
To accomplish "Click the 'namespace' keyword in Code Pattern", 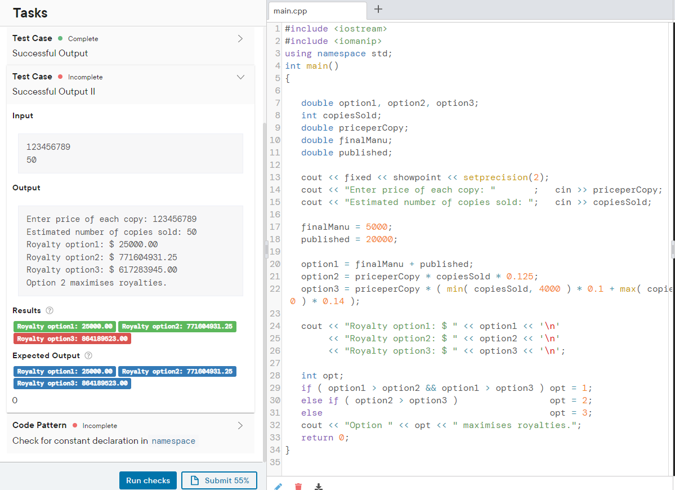I will coord(173,441).
